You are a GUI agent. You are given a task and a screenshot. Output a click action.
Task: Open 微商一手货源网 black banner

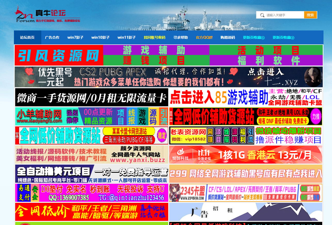tap(92, 97)
